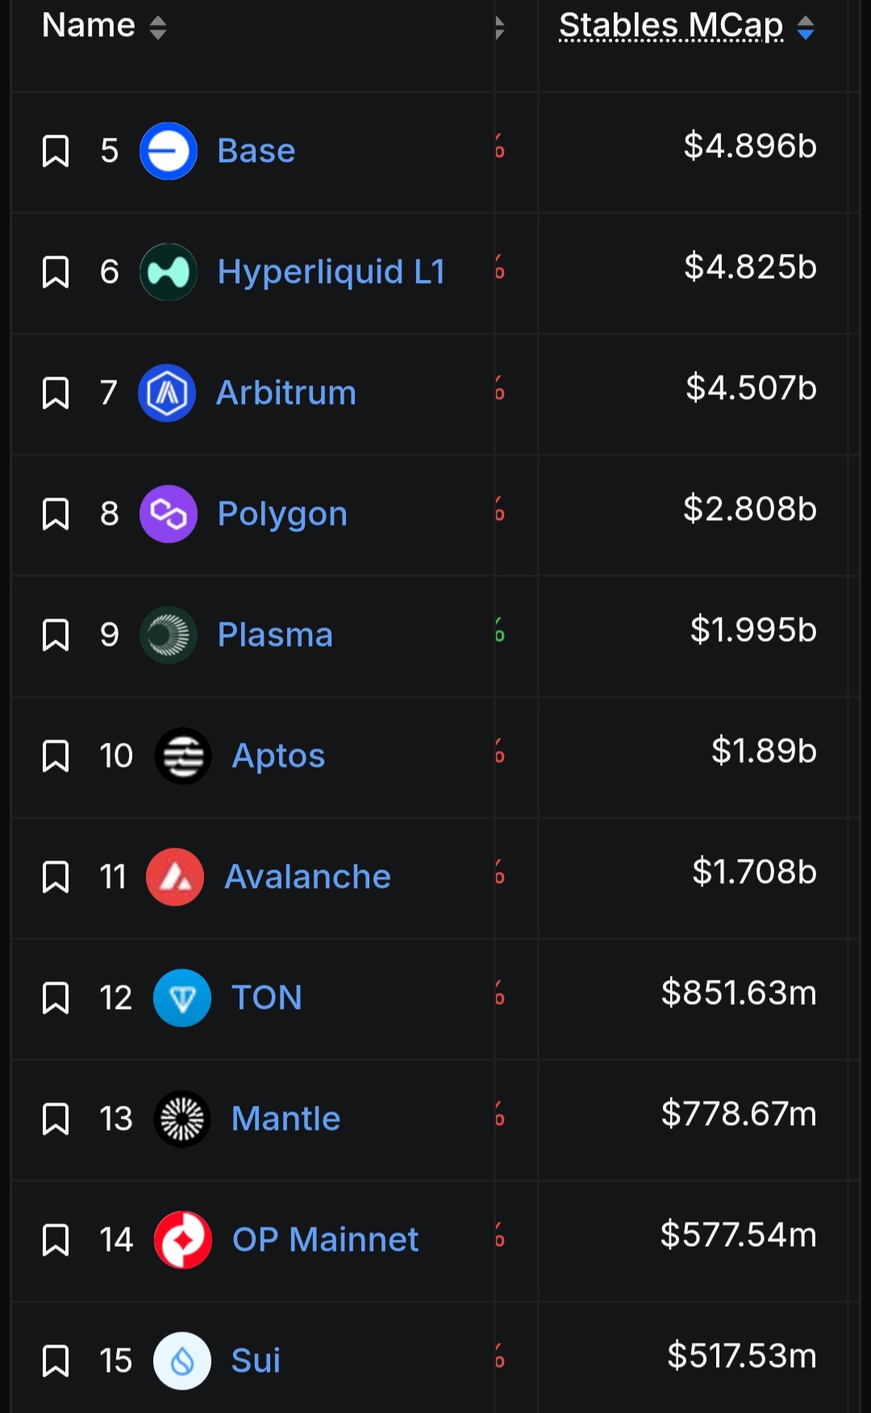Open the OP Mainnet chain link

click(325, 1240)
